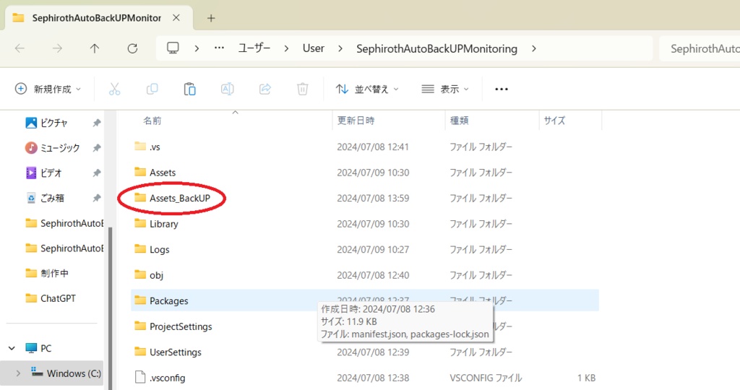This screenshot has height=390, width=740.
Task: Click the Copy icon in toolbar
Action: 152,89
